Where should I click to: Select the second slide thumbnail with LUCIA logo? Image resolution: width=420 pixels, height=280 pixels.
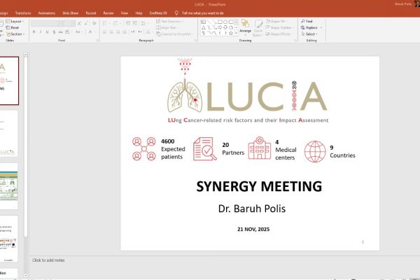(9, 133)
